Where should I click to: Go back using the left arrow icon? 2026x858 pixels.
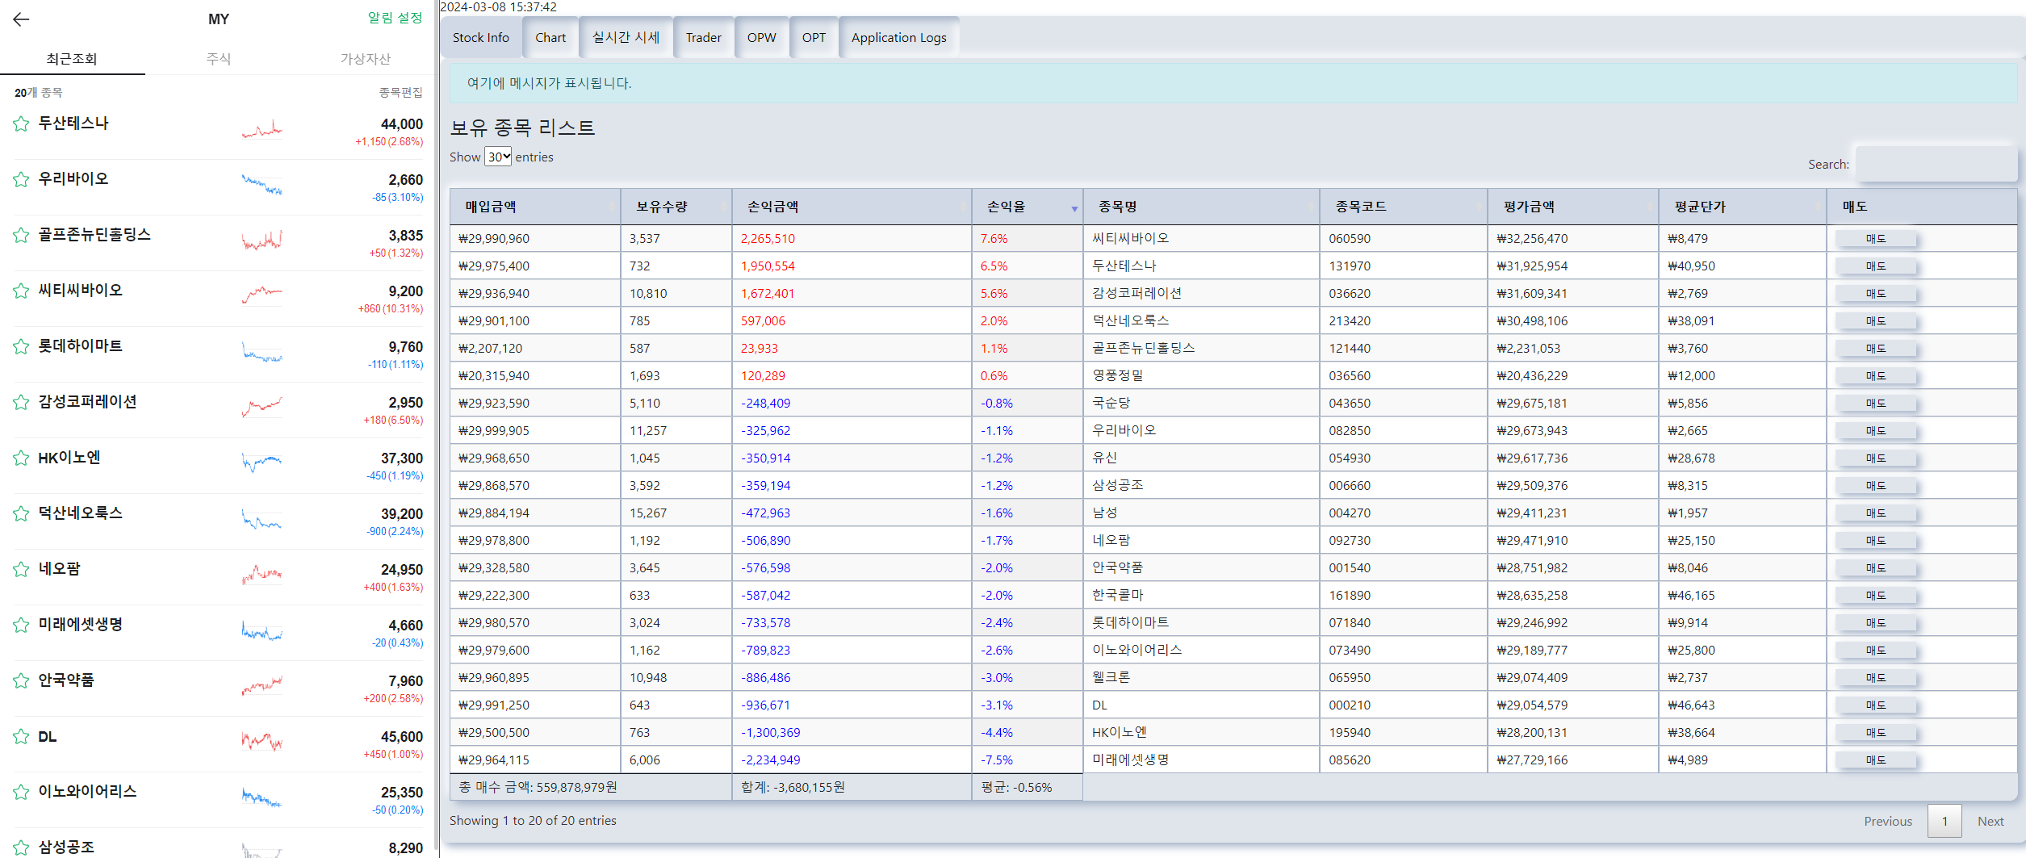21,19
